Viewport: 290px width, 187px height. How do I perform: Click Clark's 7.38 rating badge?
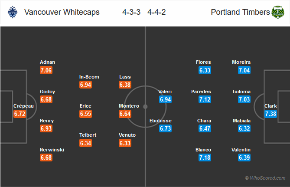pos(270,114)
